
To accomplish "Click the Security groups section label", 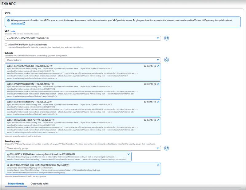I will tap(13, 141).
